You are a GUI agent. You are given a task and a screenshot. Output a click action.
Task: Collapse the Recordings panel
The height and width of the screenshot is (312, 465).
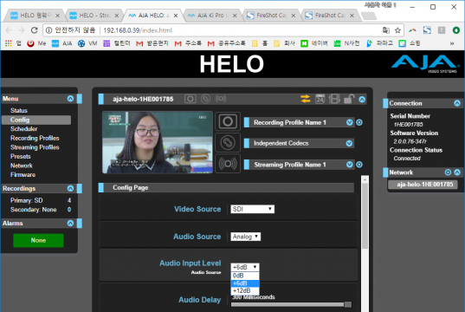pyautogui.click(x=70, y=189)
